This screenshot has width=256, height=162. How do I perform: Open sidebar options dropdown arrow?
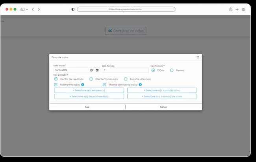tap(27, 9)
